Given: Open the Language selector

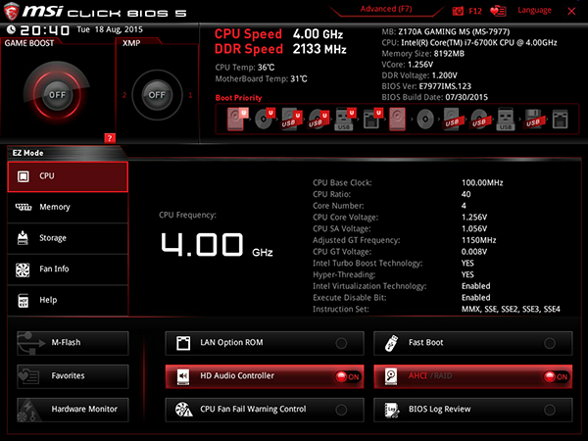Looking at the screenshot, I should 534,10.
